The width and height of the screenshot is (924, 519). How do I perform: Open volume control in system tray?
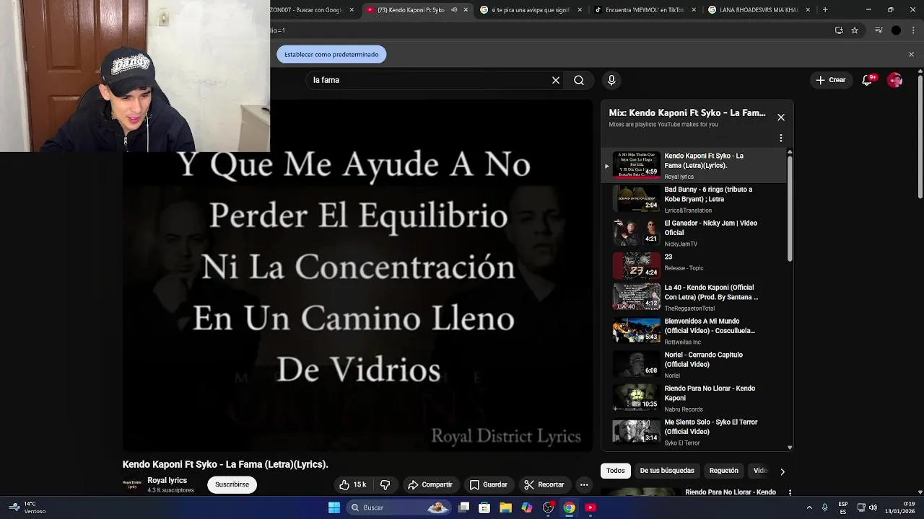(873, 507)
